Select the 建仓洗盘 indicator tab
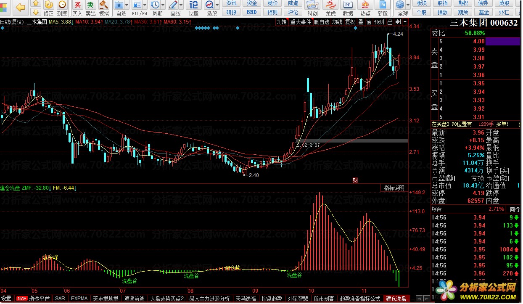Viewport: 523px width, 304px height. point(396,299)
